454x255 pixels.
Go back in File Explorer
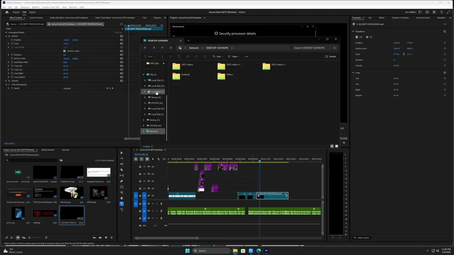pos(145,48)
